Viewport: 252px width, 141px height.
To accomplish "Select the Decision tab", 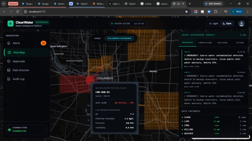I will (222, 43).
